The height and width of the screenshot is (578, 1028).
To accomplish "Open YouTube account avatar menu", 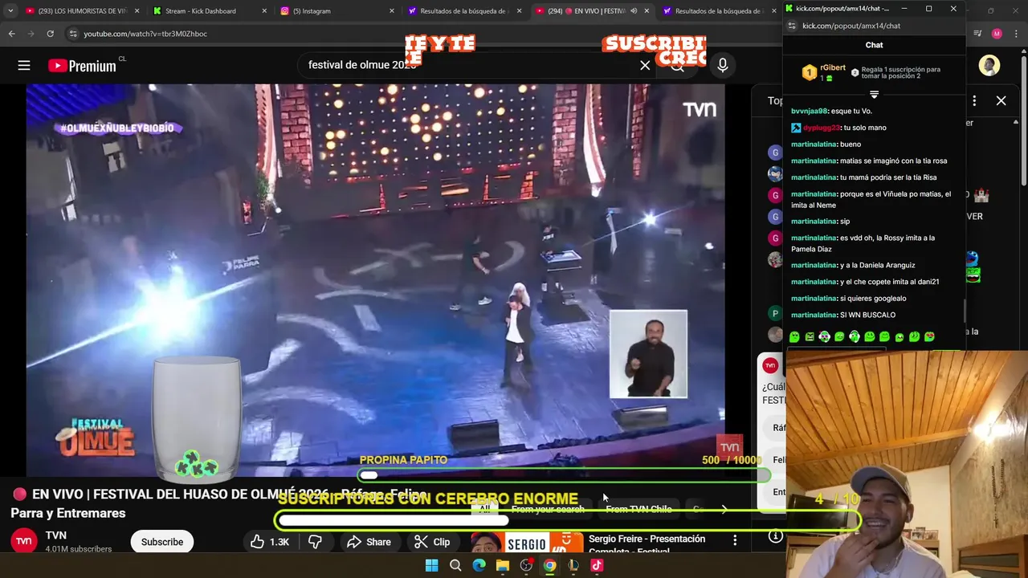I will (989, 66).
